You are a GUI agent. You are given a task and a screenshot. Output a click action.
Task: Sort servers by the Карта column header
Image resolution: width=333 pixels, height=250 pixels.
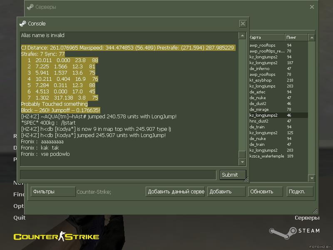(267, 37)
